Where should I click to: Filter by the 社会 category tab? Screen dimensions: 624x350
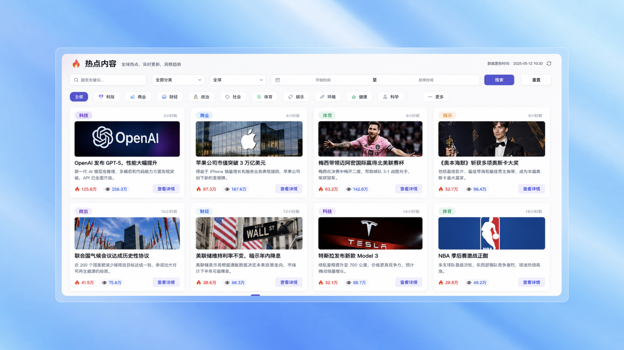[233, 97]
